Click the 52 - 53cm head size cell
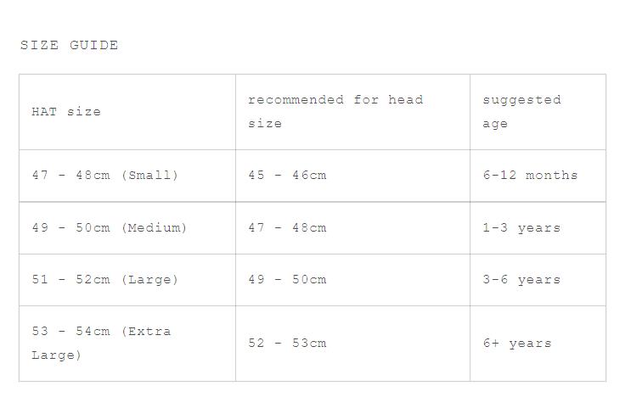Viewport: 631px width, 397px height. point(352,344)
